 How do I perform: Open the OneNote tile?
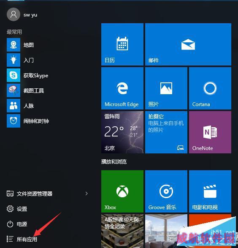click(x=210, y=132)
